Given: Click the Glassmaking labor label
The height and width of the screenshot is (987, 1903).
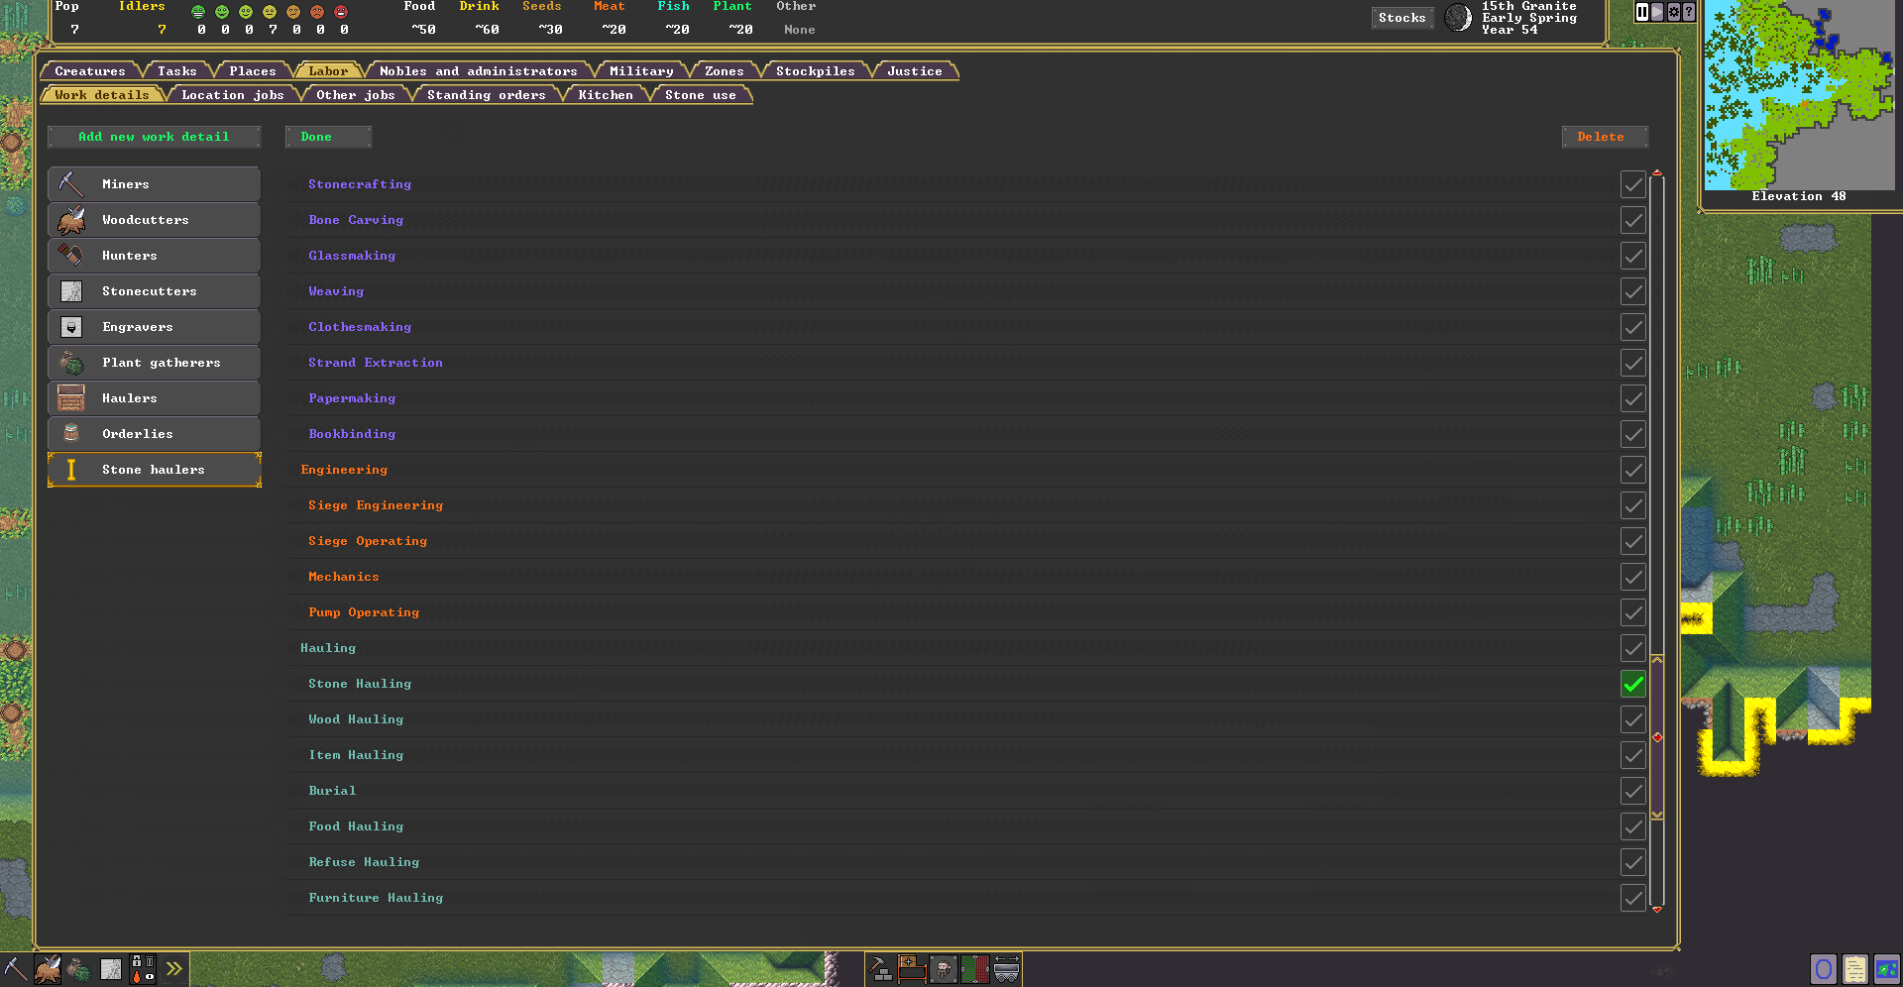Looking at the screenshot, I should 352,256.
